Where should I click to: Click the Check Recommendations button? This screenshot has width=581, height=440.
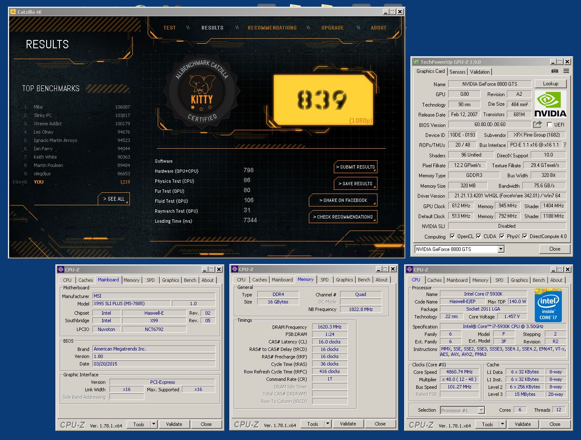(x=343, y=217)
